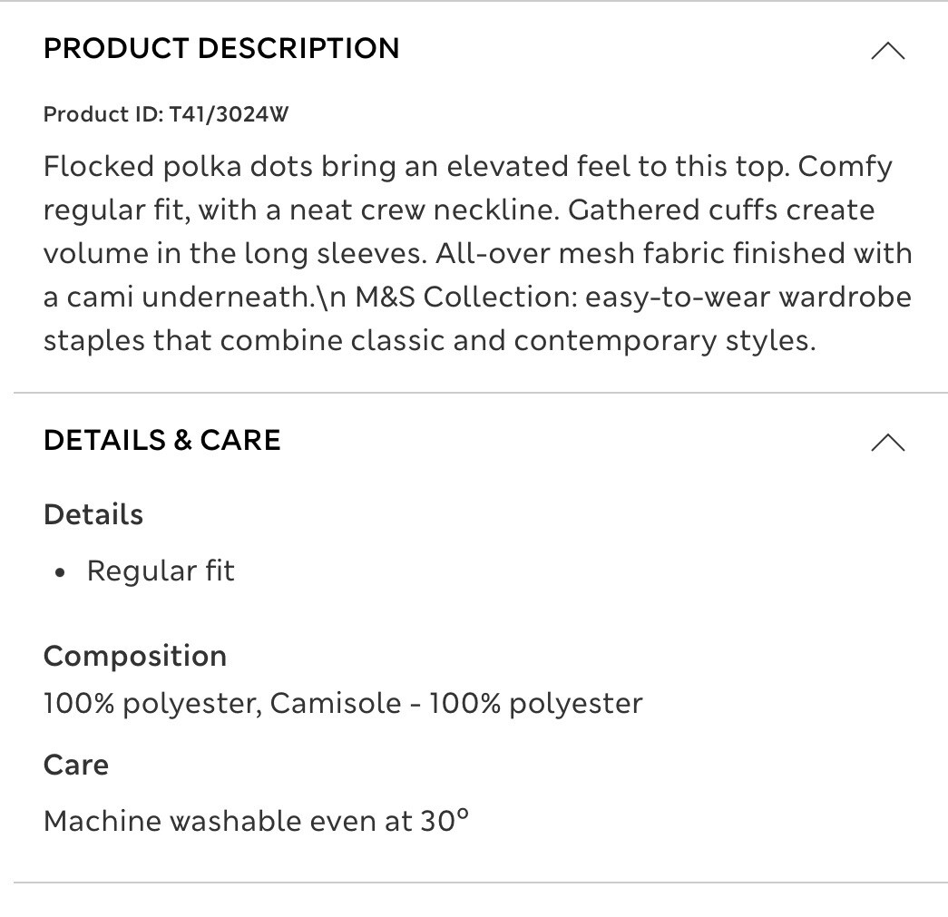Image resolution: width=948 pixels, height=917 pixels.
Task: Click the 'M&S Collection' text
Action: 464,298
